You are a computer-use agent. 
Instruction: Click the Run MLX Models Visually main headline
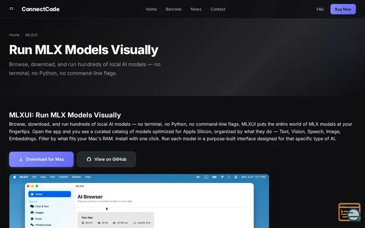(x=83, y=50)
